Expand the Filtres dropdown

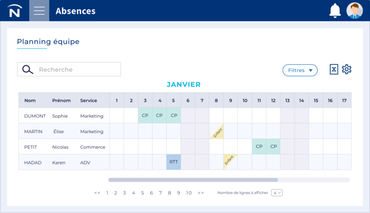tap(300, 71)
